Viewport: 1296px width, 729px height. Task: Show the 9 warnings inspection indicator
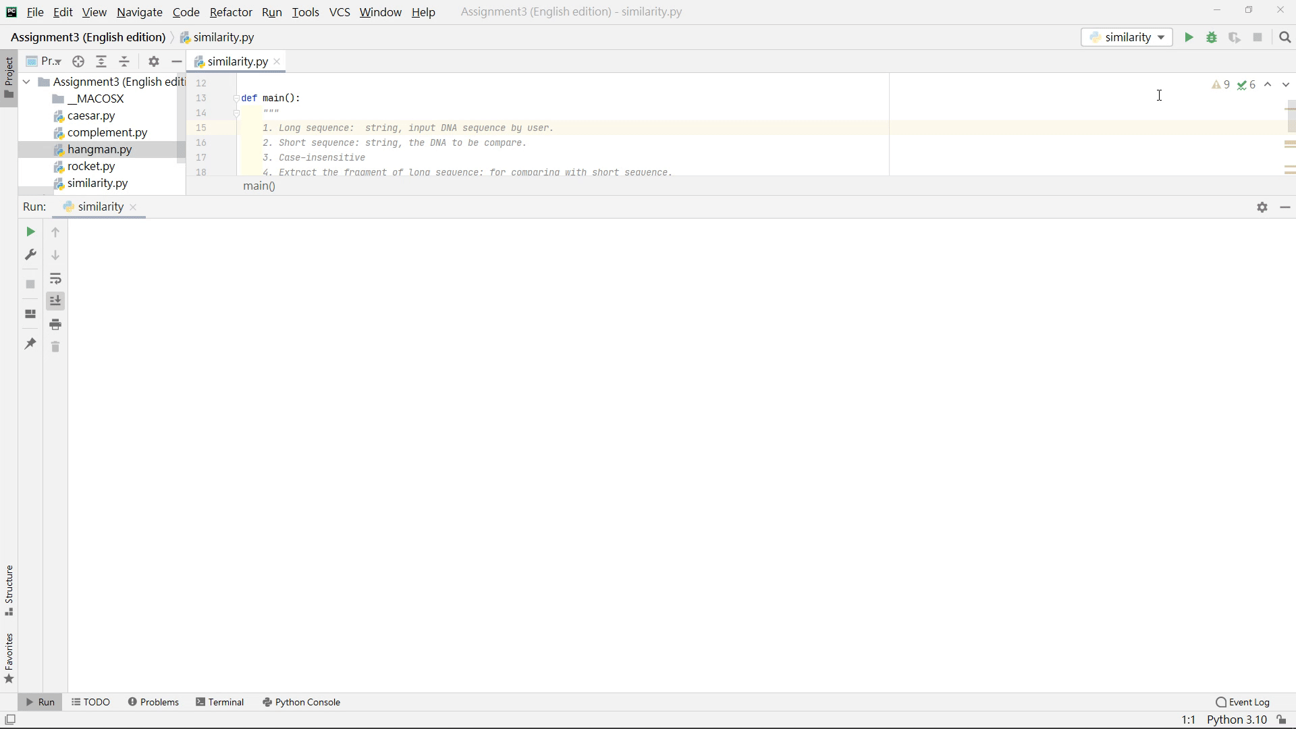(1220, 84)
